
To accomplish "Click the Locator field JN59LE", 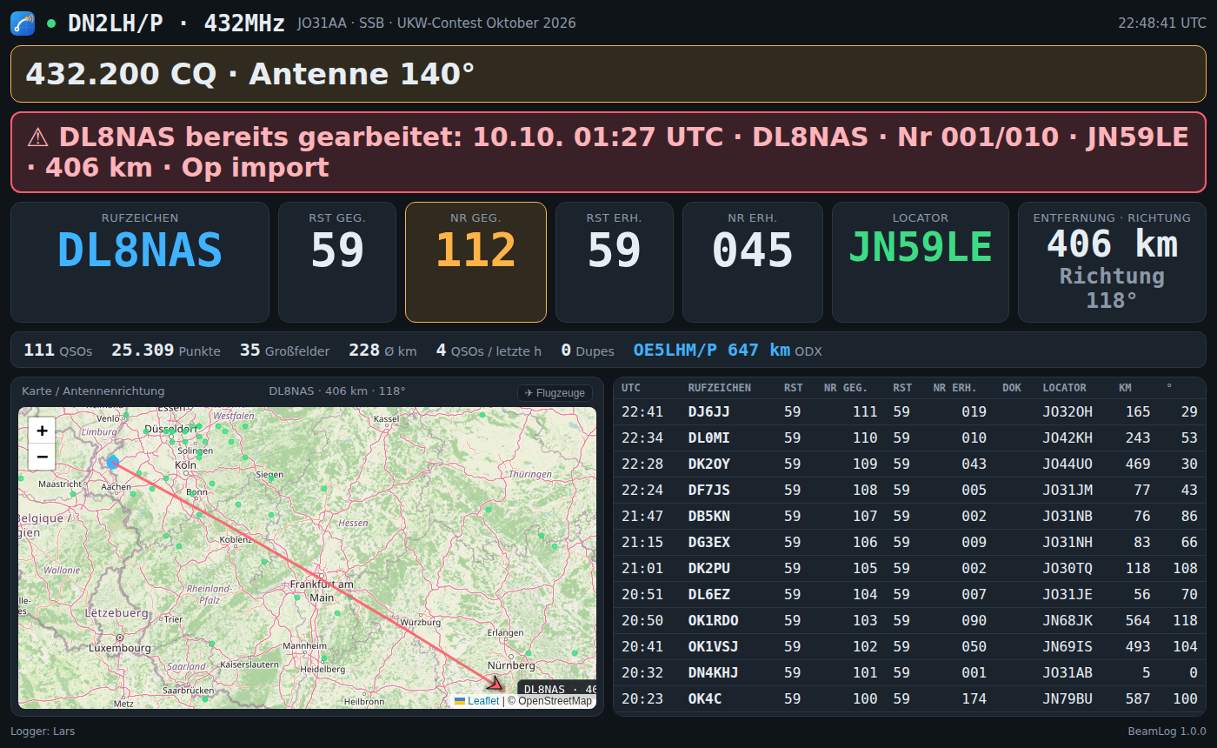I will [921, 262].
